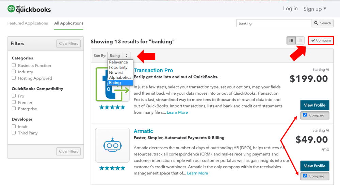Enable Hosting Approved filter

pyautogui.click(x=14, y=78)
